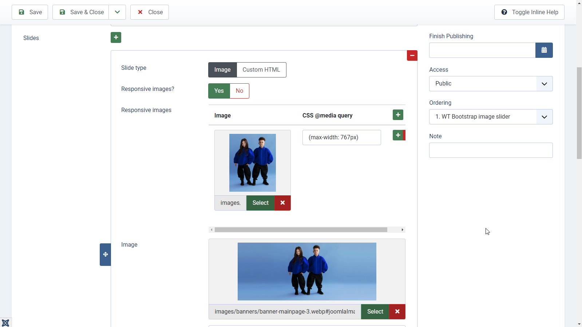Click the Joomla logo icon at bottom-left

(x=5, y=323)
